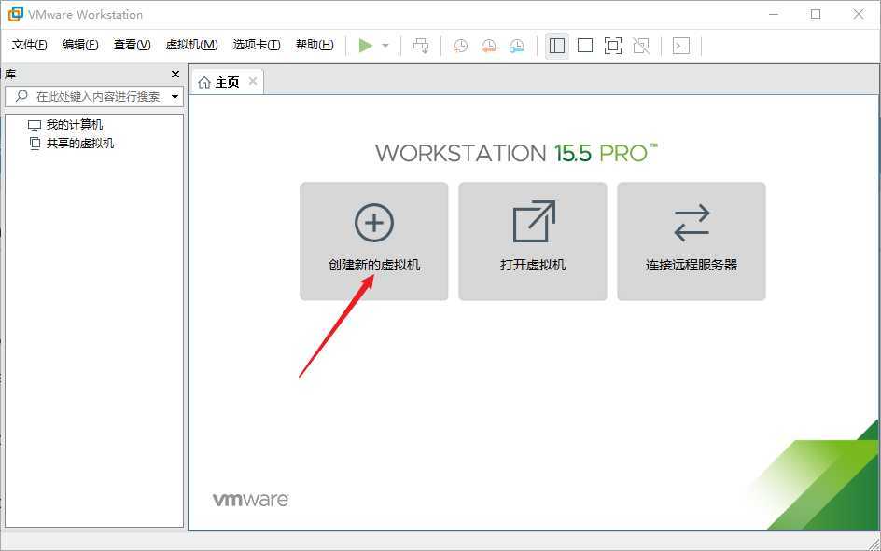Open the 帮助(H) menu

coord(315,45)
